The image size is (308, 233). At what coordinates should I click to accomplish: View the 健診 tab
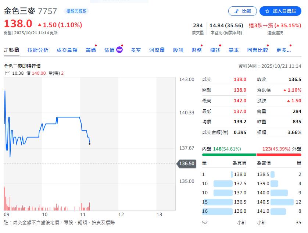pos(215,50)
